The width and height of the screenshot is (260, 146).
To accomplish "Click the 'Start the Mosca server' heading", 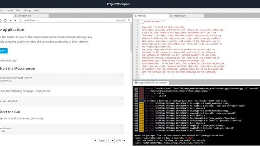I will point(18,69).
